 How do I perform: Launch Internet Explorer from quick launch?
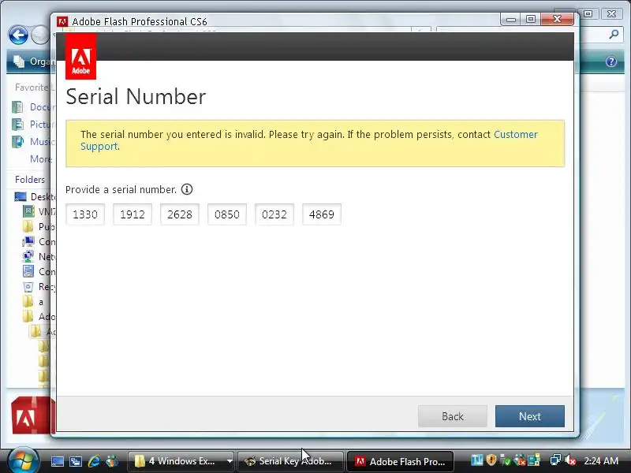(x=94, y=461)
